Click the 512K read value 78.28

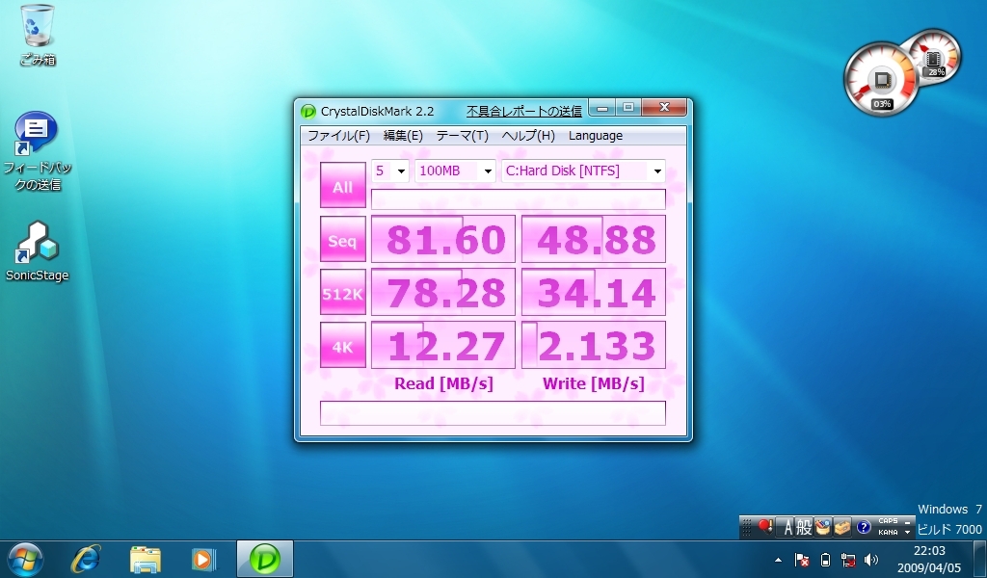point(443,292)
